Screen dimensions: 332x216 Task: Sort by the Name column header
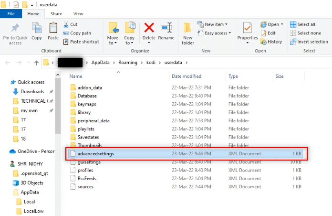(76, 76)
